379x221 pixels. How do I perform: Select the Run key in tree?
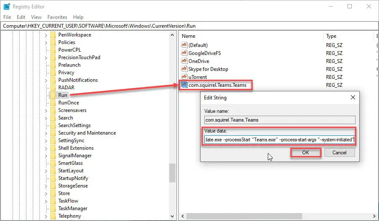pos(63,95)
